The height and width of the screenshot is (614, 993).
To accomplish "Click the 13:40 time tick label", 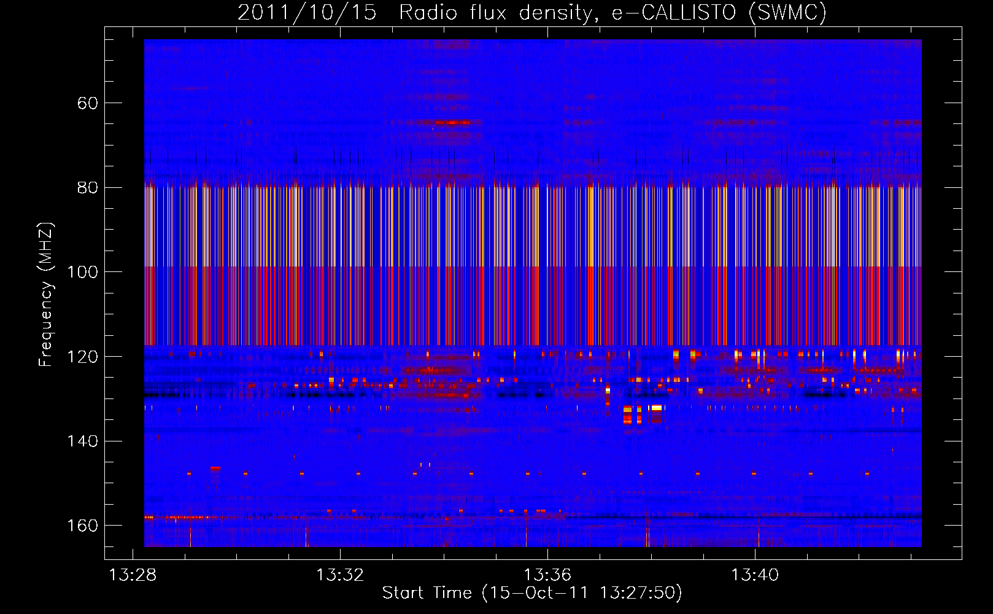I will 755,575.
